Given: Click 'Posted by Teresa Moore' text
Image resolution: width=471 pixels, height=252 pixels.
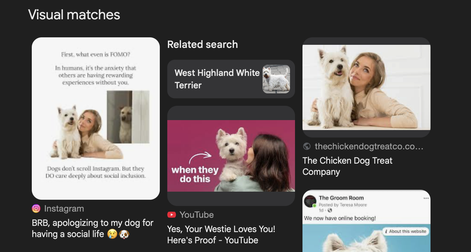Looking at the screenshot, I should pos(343,205).
